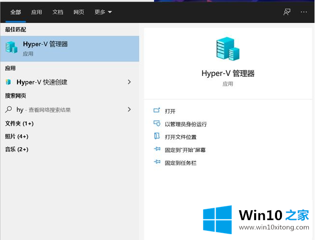The image size is (315, 240).
Task: Choose 固定到"开始"屏幕
Action: click(x=185, y=150)
